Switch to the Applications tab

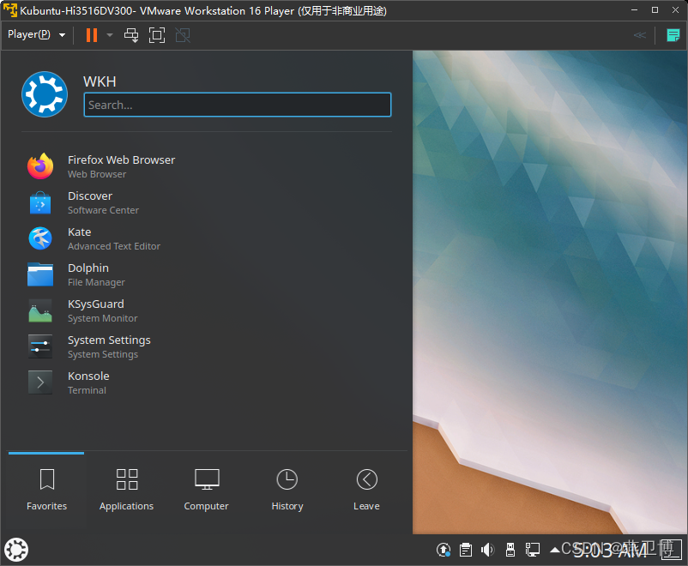(126, 490)
